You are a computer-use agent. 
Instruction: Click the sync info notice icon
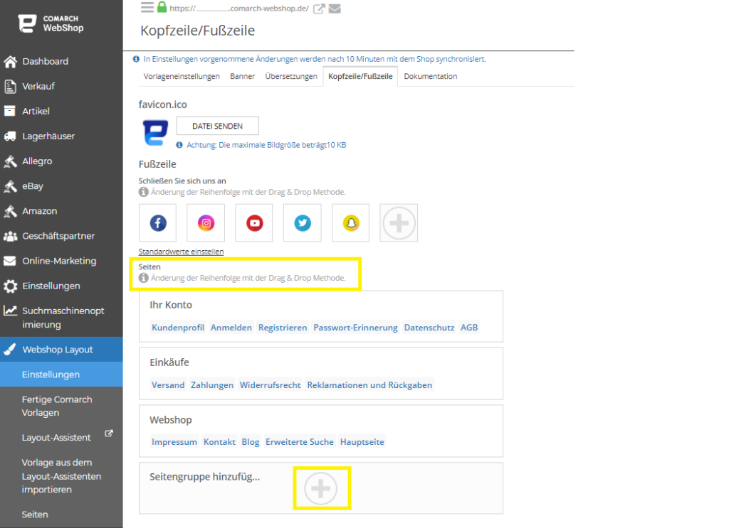136,59
